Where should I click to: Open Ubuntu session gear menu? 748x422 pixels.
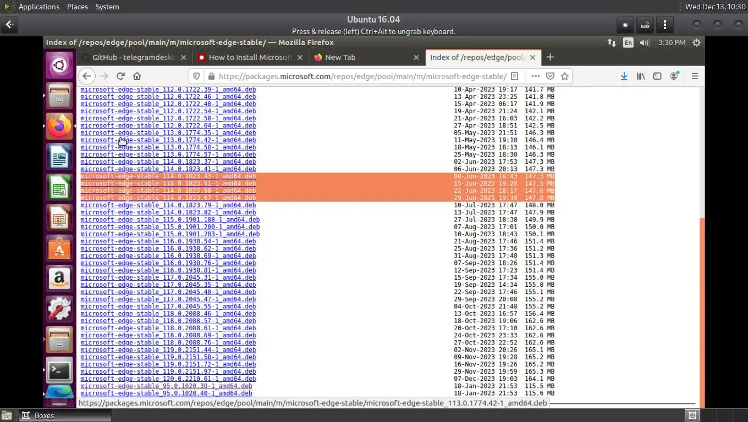click(x=696, y=42)
